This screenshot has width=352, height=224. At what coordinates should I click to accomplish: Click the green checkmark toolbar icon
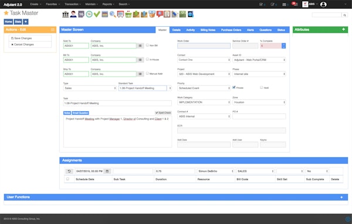click(x=97, y=14)
